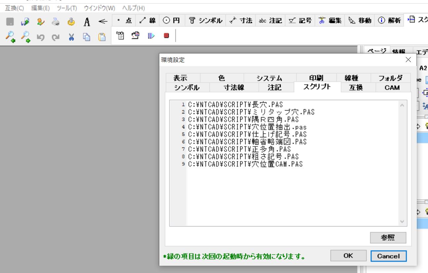This screenshot has height=273, width=428.
Task: Click the blue run script icon
Action: [x=151, y=35]
